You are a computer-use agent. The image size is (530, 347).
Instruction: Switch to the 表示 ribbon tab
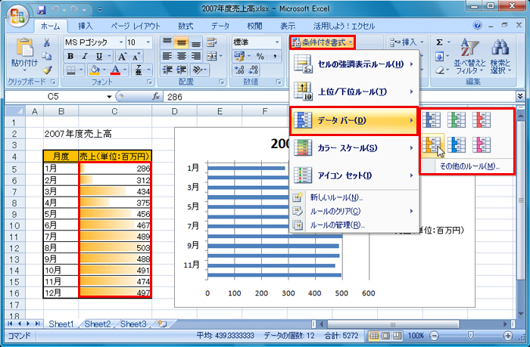point(288,26)
